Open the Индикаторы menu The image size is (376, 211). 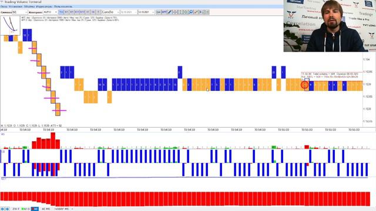45,6
